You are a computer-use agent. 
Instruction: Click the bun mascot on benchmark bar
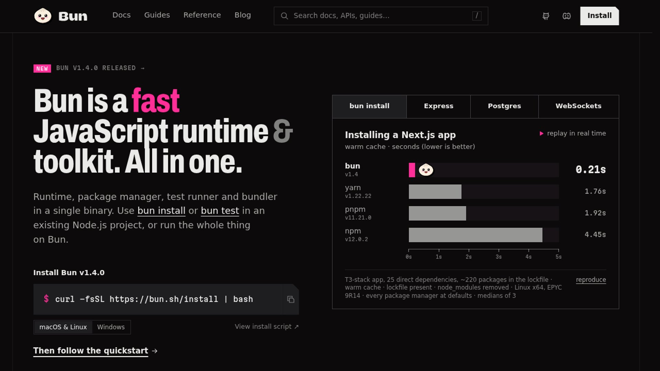coord(426,170)
